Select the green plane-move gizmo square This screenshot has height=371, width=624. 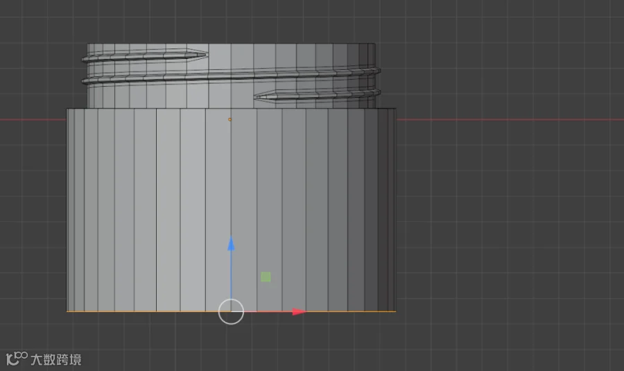266,277
